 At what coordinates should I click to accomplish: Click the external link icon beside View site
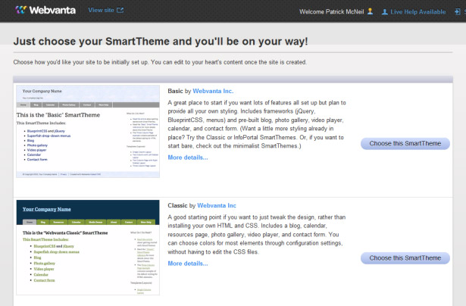tap(120, 11)
